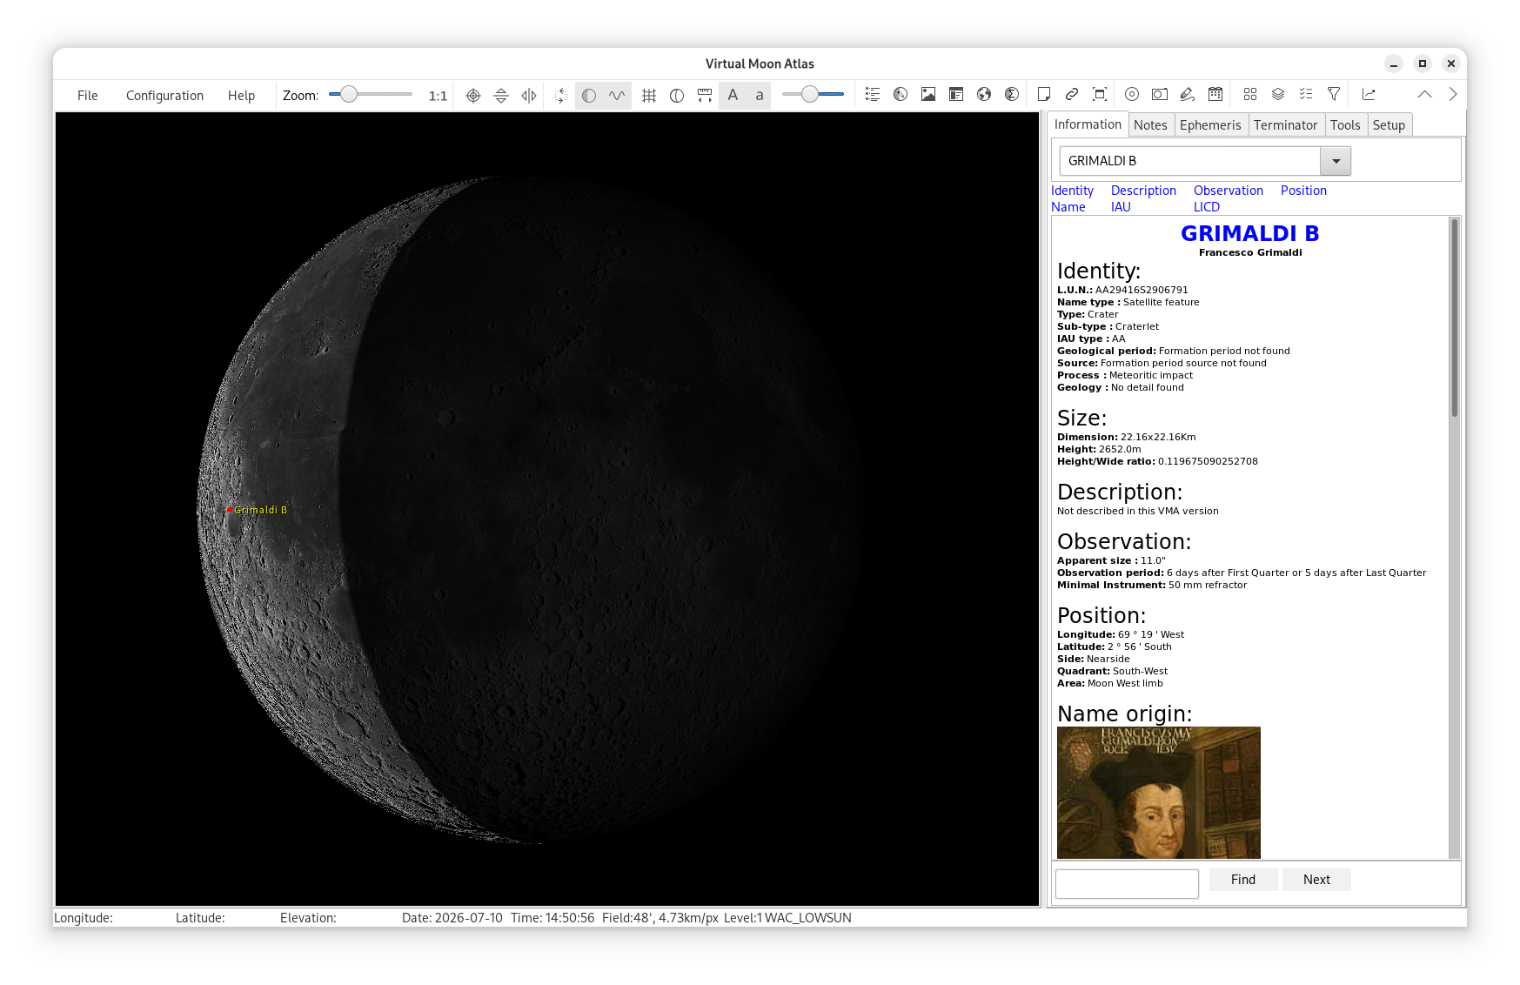
Task: Click the 1:1 zoom reset label
Action: tap(438, 96)
